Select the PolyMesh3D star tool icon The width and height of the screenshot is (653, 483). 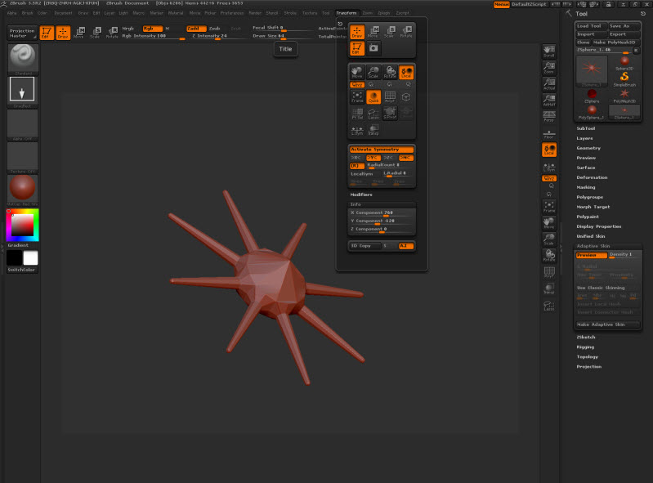[x=624, y=96]
